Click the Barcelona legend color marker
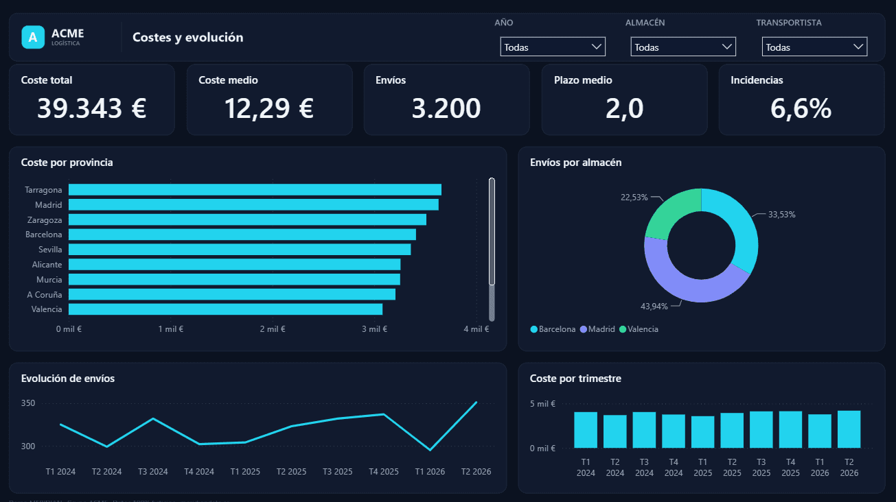Screen dimensions: 896x502 pos(533,330)
